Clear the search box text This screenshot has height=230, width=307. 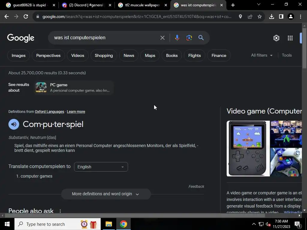tap(162, 38)
